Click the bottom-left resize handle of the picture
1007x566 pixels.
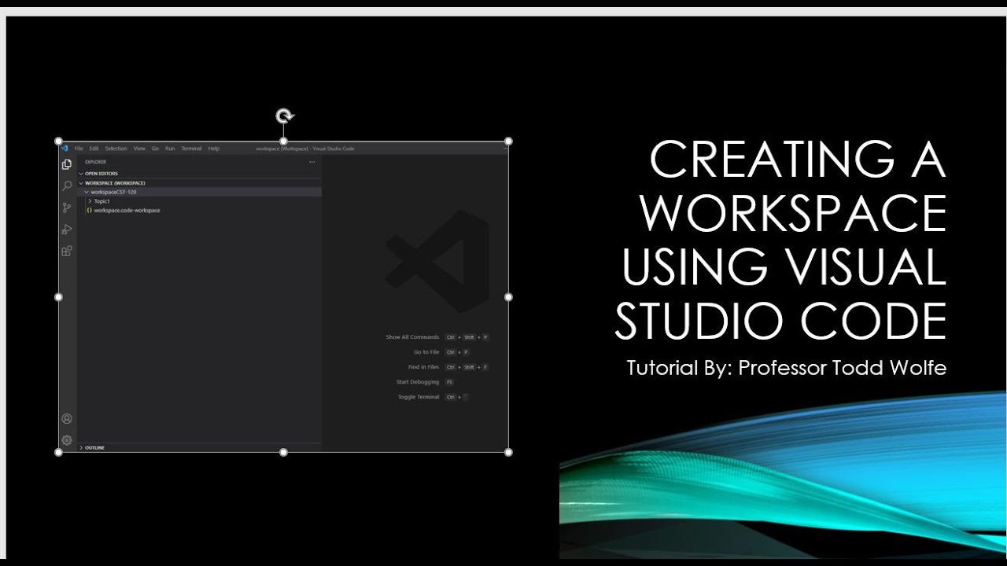click(x=58, y=452)
